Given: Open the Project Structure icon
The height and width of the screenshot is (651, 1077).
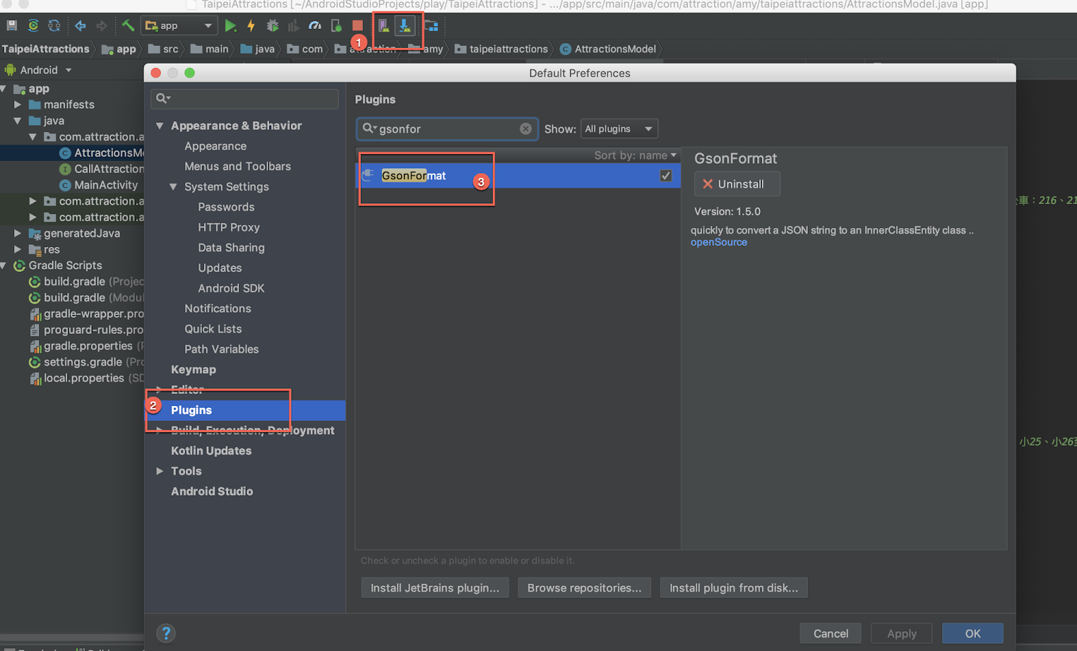Looking at the screenshot, I should click(x=431, y=26).
